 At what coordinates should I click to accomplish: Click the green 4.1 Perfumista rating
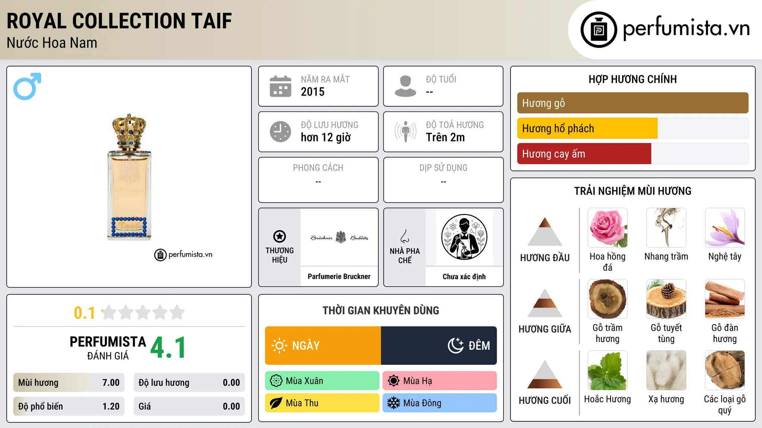[x=168, y=348]
